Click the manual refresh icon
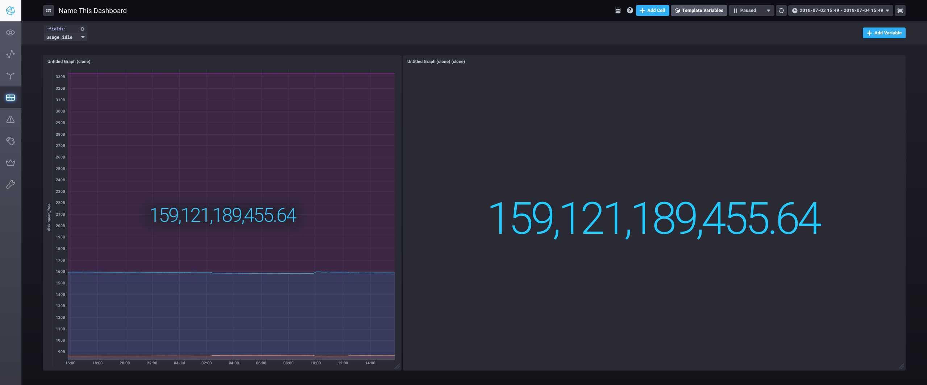The width and height of the screenshot is (927, 385). pos(781,10)
